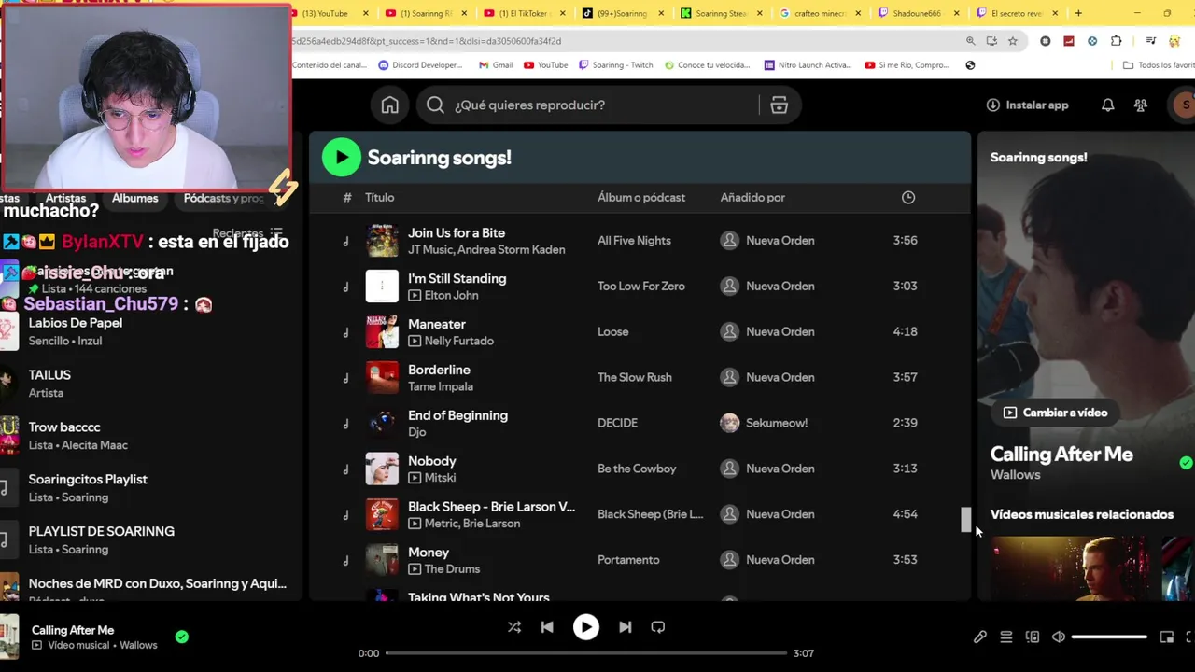Screen dimensions: 1195x672
Task: Click Black Sheep - Brie Larson track title
Action: pyautogui.click(x=491, y=507)
